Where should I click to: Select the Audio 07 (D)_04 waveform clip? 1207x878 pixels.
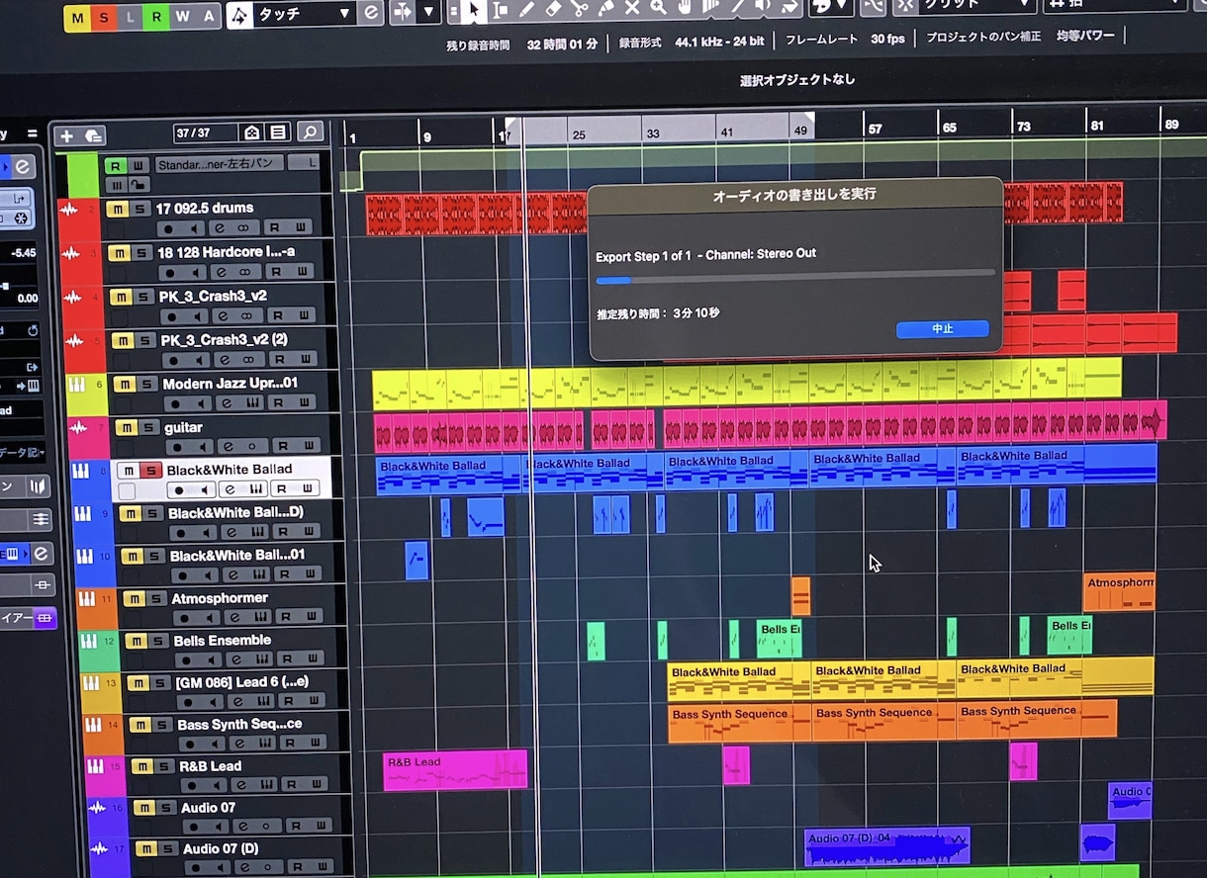click(x=886, y=847)
